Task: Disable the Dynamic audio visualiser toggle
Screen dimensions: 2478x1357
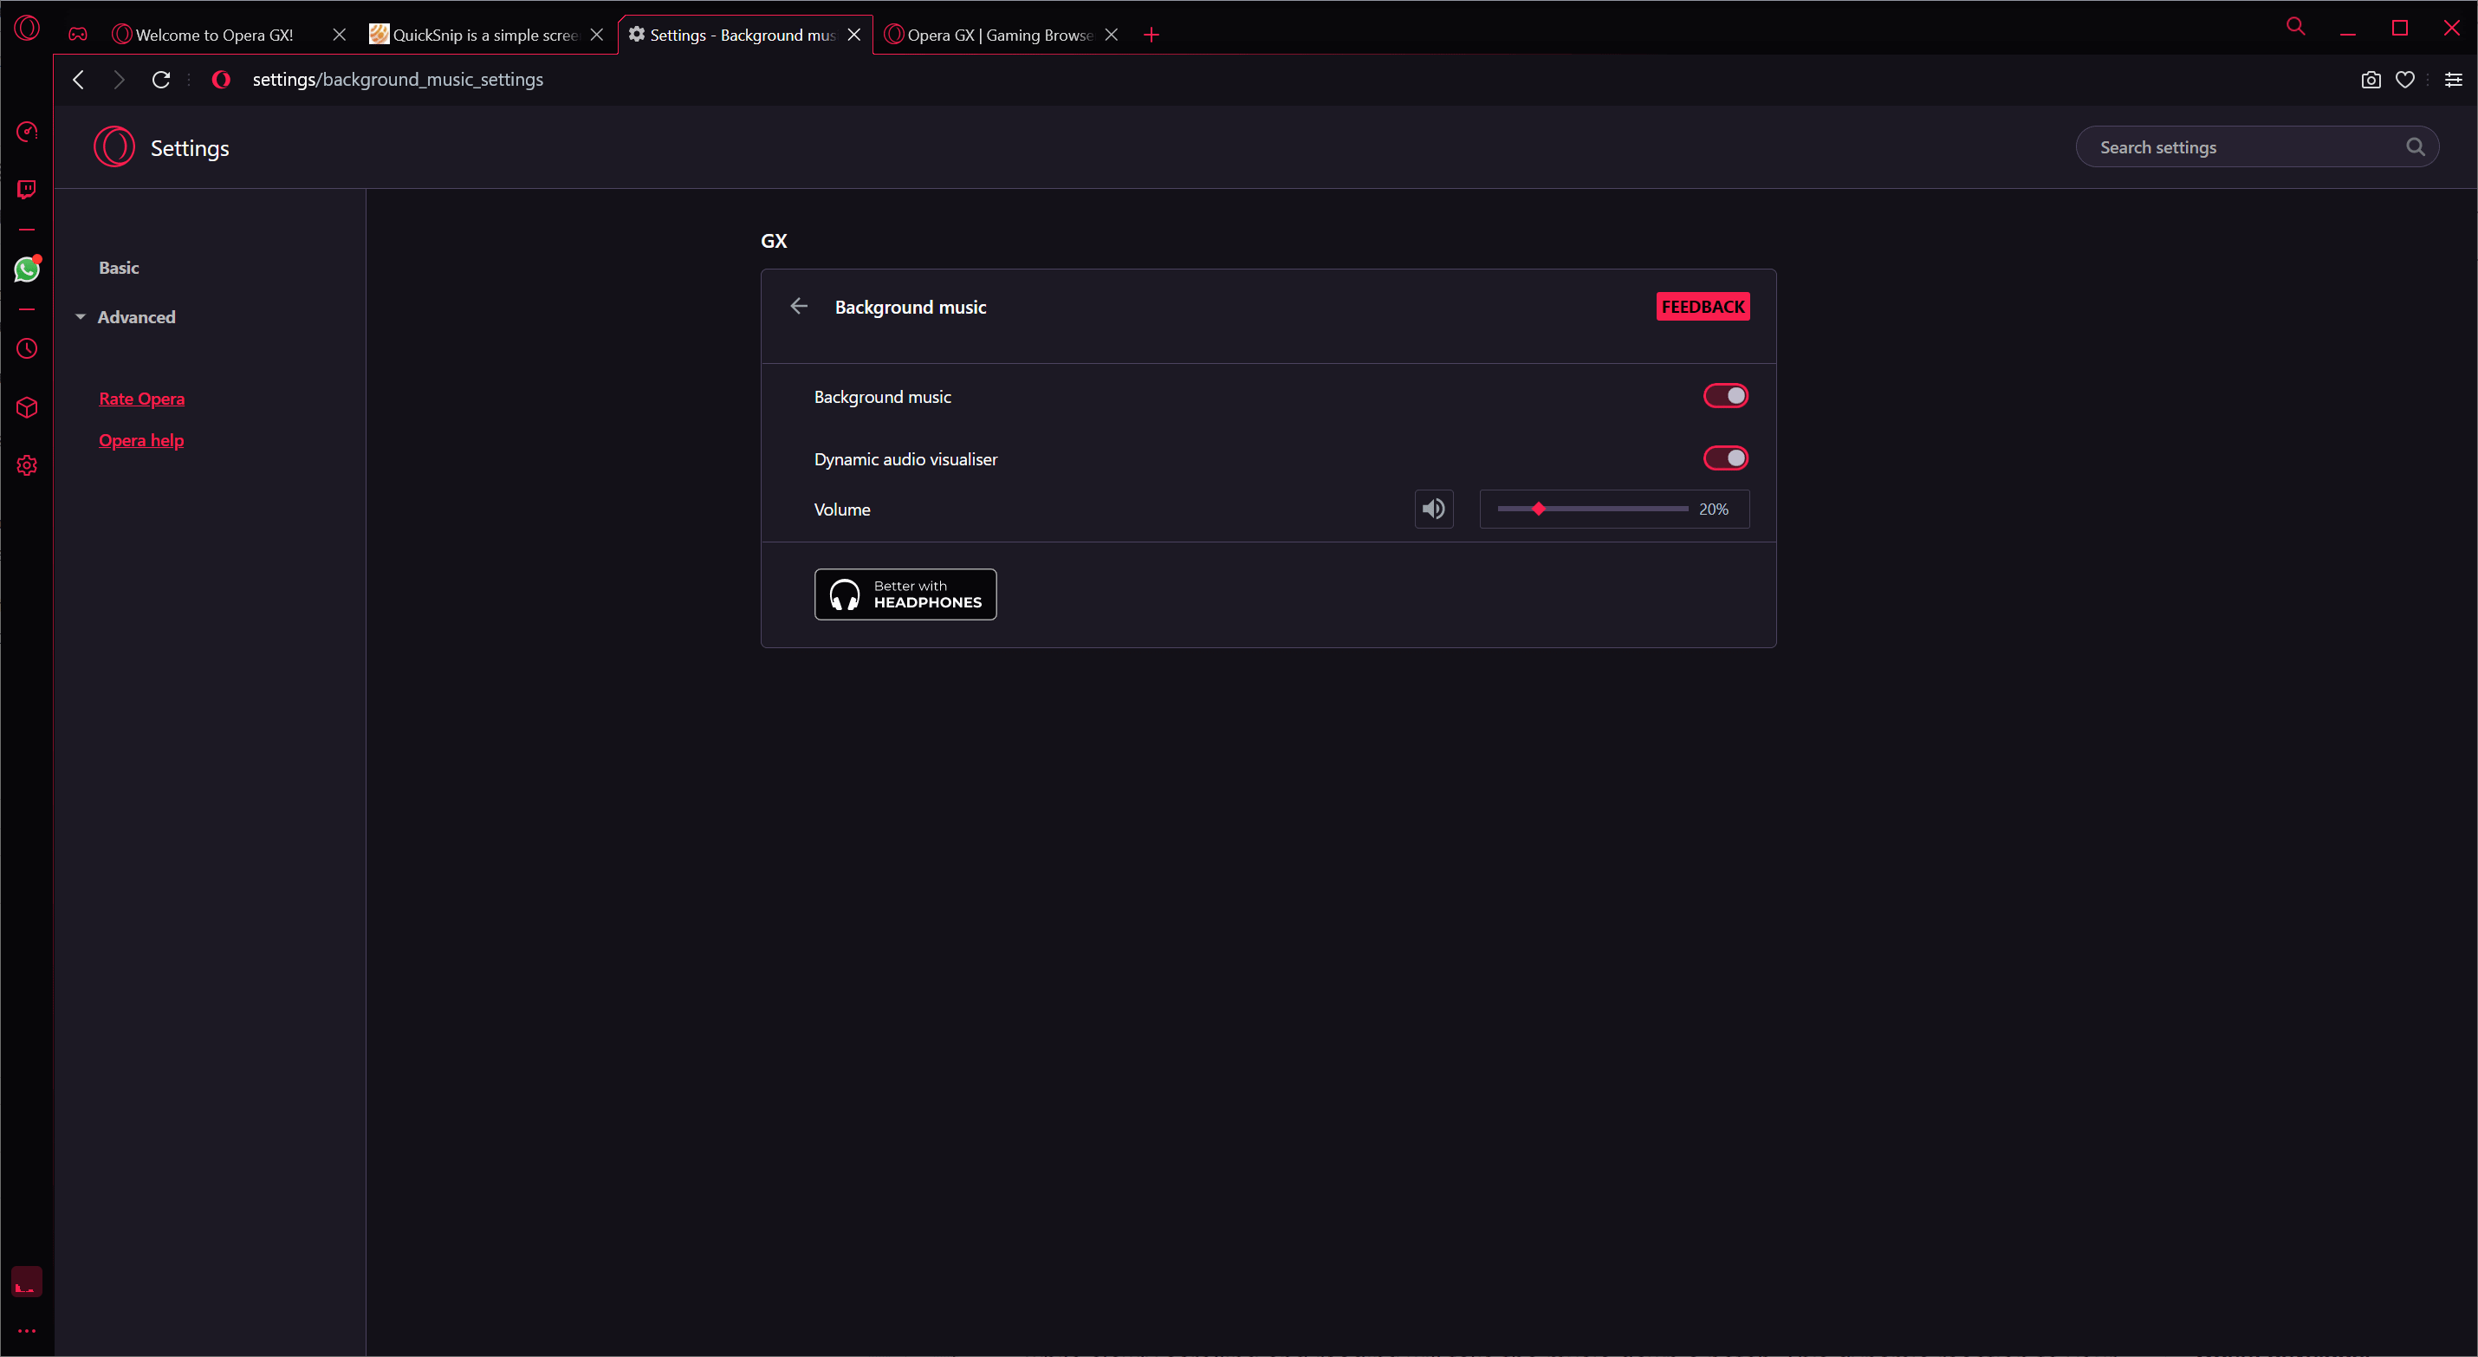Action: (1726, 458)
